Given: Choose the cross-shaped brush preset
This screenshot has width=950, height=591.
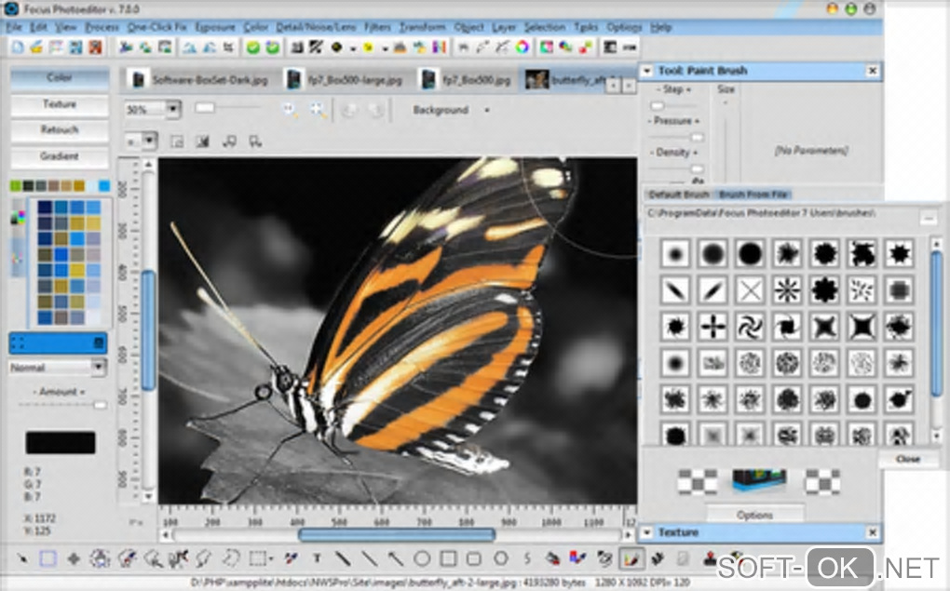Looking at the screenshot, I should (x=712, y=326).
